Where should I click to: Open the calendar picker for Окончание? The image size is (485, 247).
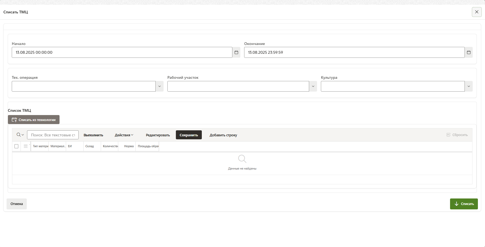tap(469, 52)
